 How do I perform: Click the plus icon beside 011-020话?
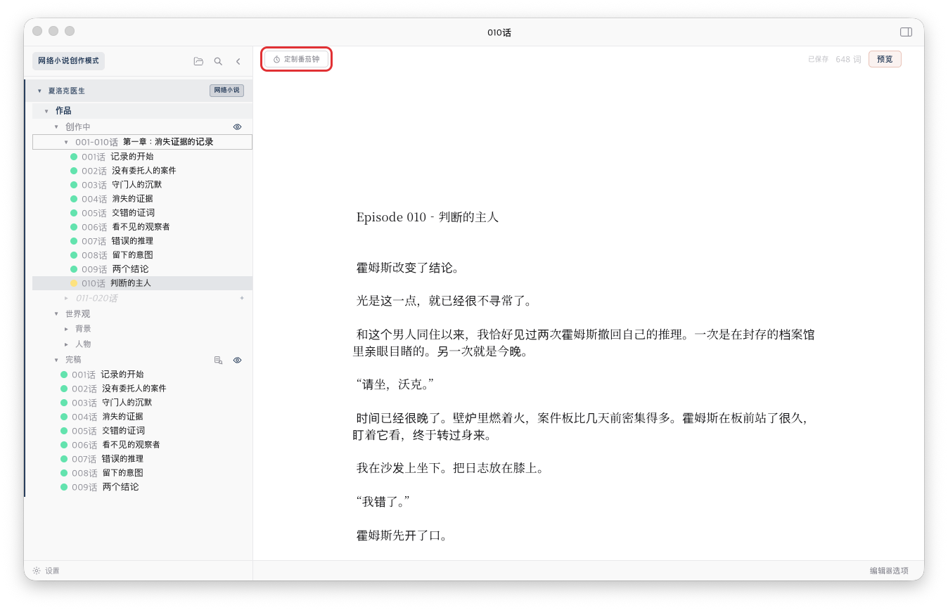coord(242,298)
